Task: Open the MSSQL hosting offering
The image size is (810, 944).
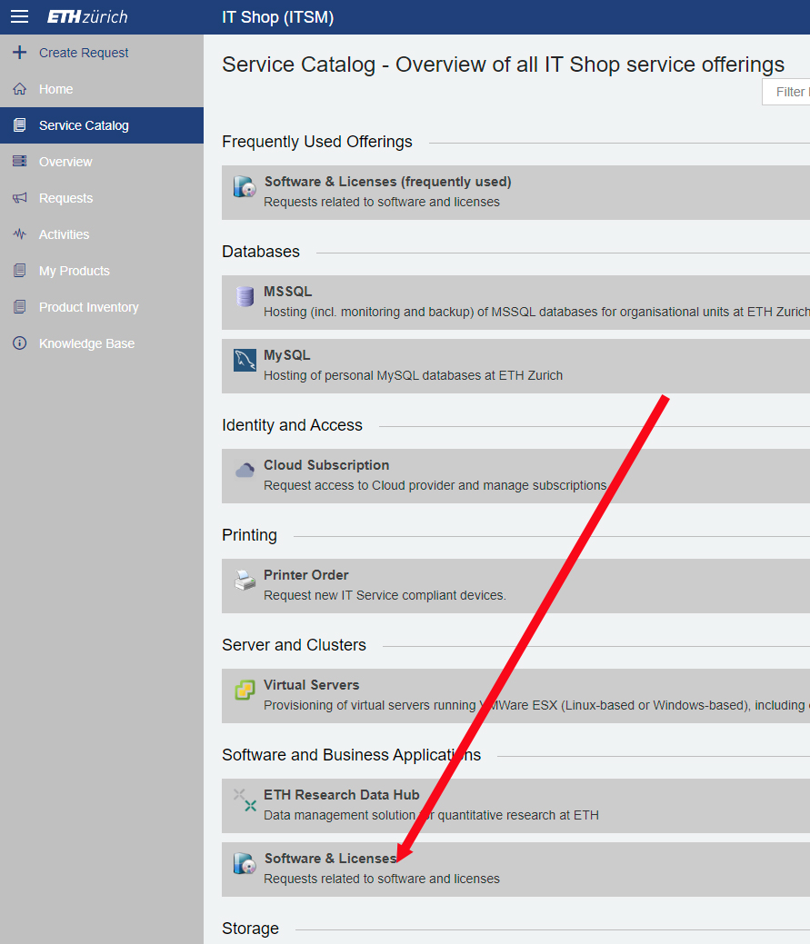Action: [515, 303]
